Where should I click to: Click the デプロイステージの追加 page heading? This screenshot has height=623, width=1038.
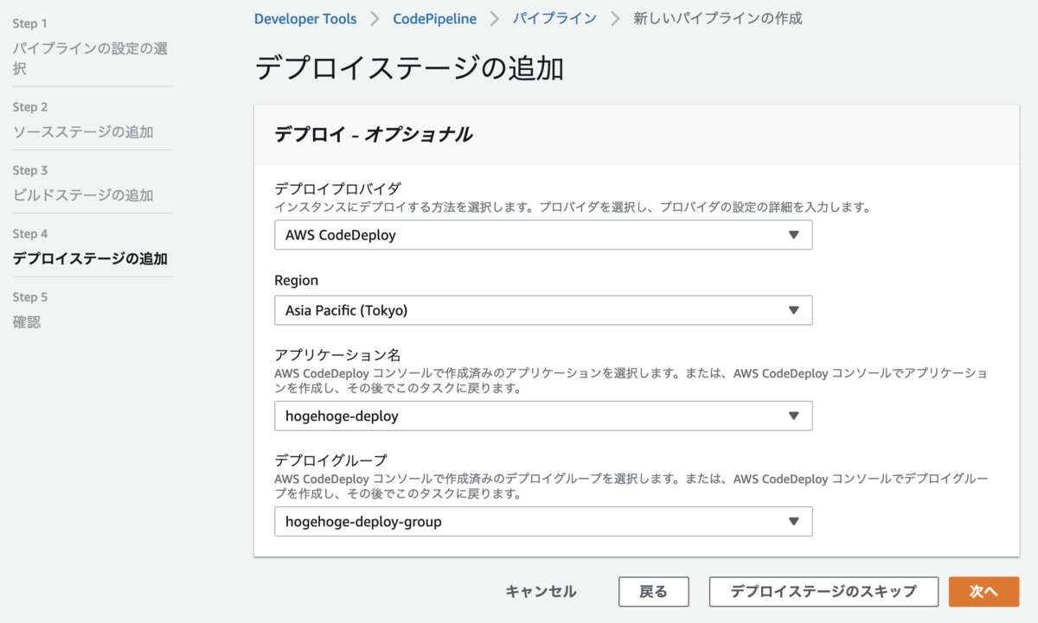coord(409,68)
